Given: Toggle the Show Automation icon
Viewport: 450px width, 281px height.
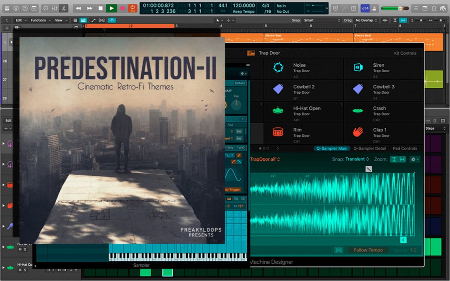Looking at the screenshot, I should [x=93, y=20].
